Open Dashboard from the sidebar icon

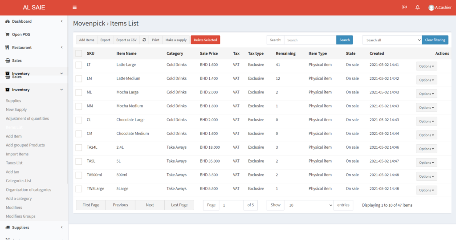[x=8, y=21]
